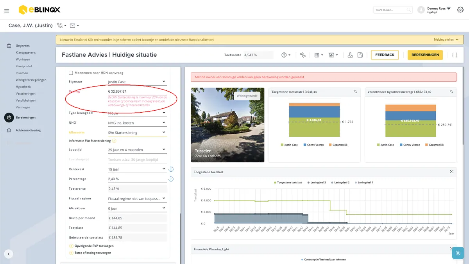Open the hamburger menu
469x264 pixels.
7,11
